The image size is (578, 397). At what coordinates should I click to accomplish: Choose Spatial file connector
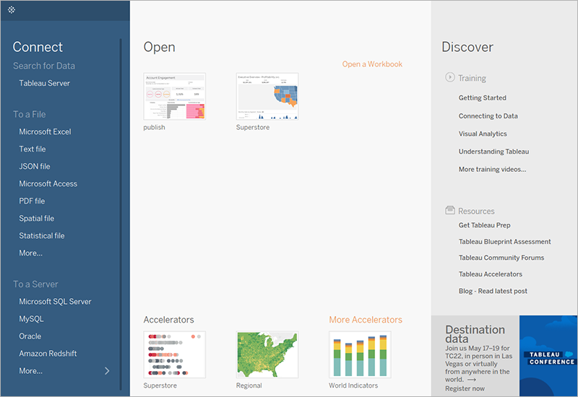(x=37, y=219)
